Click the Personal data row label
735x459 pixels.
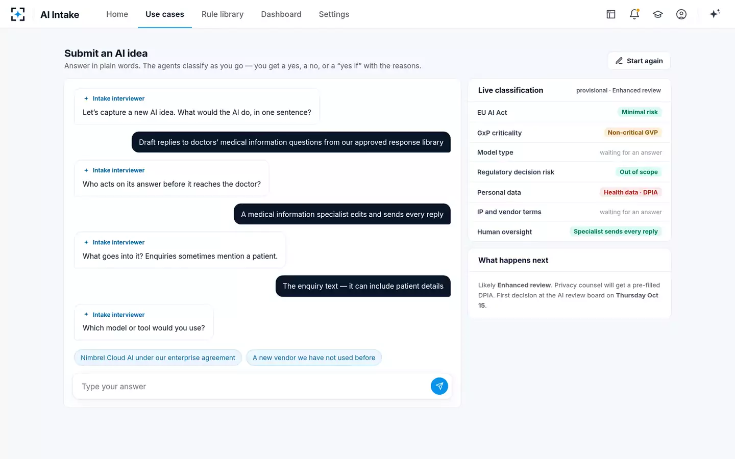[x=499, y=193]
